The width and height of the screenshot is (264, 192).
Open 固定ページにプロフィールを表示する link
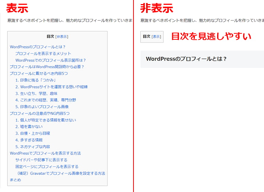tap(47, 167)
